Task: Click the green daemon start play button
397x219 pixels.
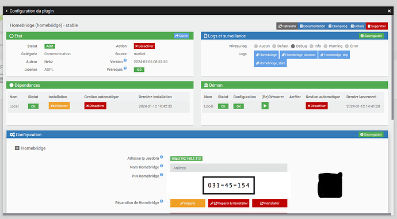Action: tap(265, 106)
